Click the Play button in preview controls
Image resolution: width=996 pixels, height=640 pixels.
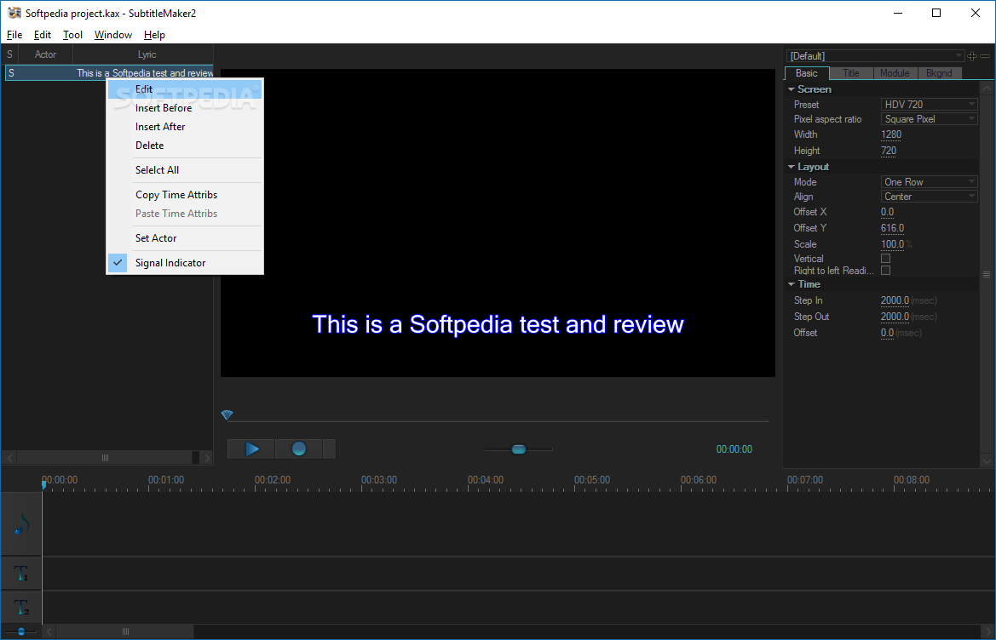click(251, 449)
